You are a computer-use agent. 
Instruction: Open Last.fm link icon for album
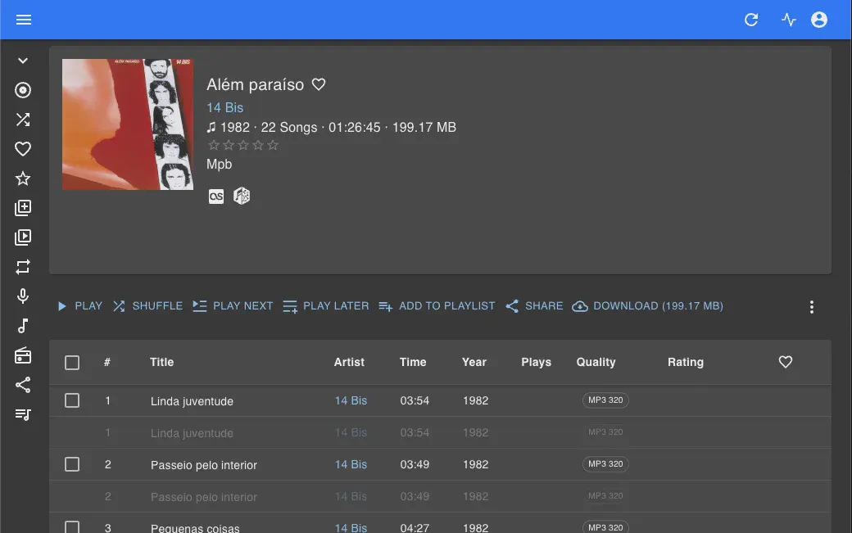pos(216,196)
